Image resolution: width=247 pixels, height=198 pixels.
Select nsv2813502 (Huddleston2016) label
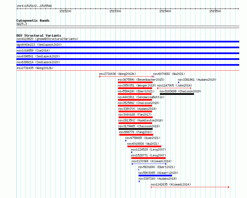click(x=141, y=120)
